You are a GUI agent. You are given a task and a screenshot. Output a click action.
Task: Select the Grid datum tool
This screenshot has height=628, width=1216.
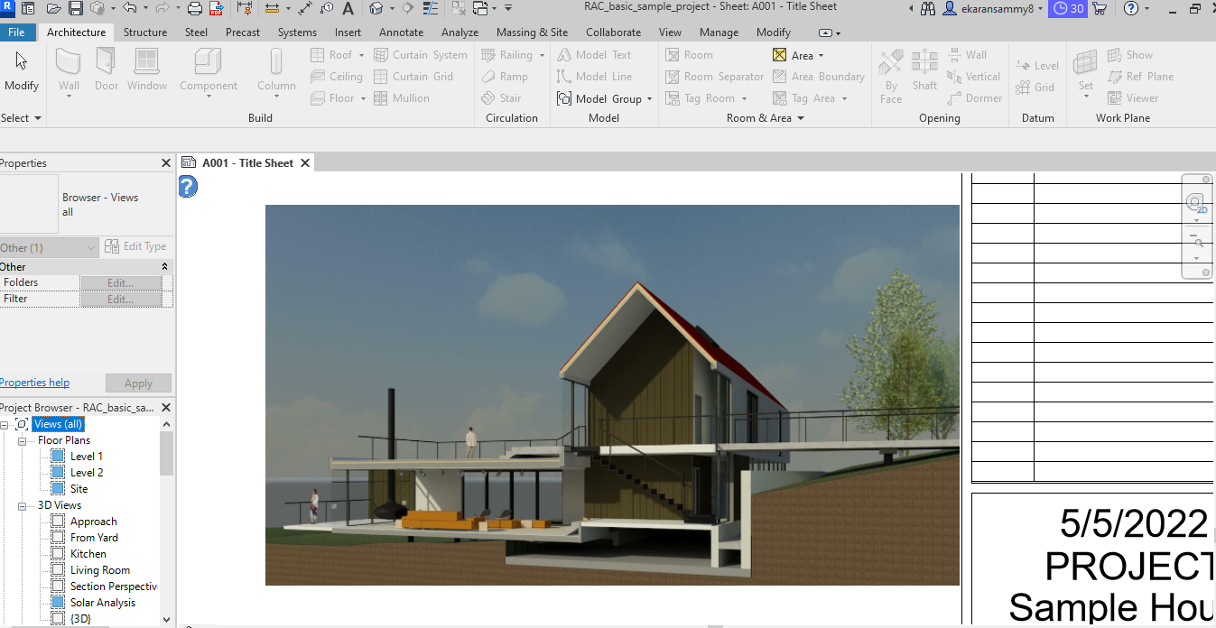tap(1035, 88)
